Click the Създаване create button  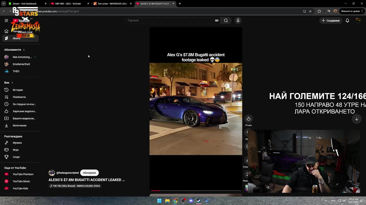(331, 20)
